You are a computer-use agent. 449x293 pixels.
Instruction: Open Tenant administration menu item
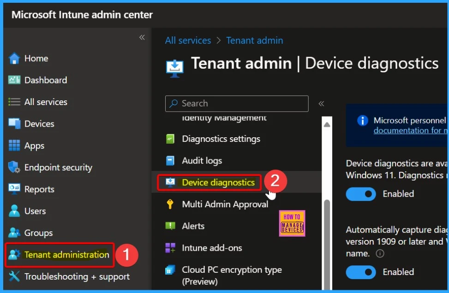[x=66, y=255]
